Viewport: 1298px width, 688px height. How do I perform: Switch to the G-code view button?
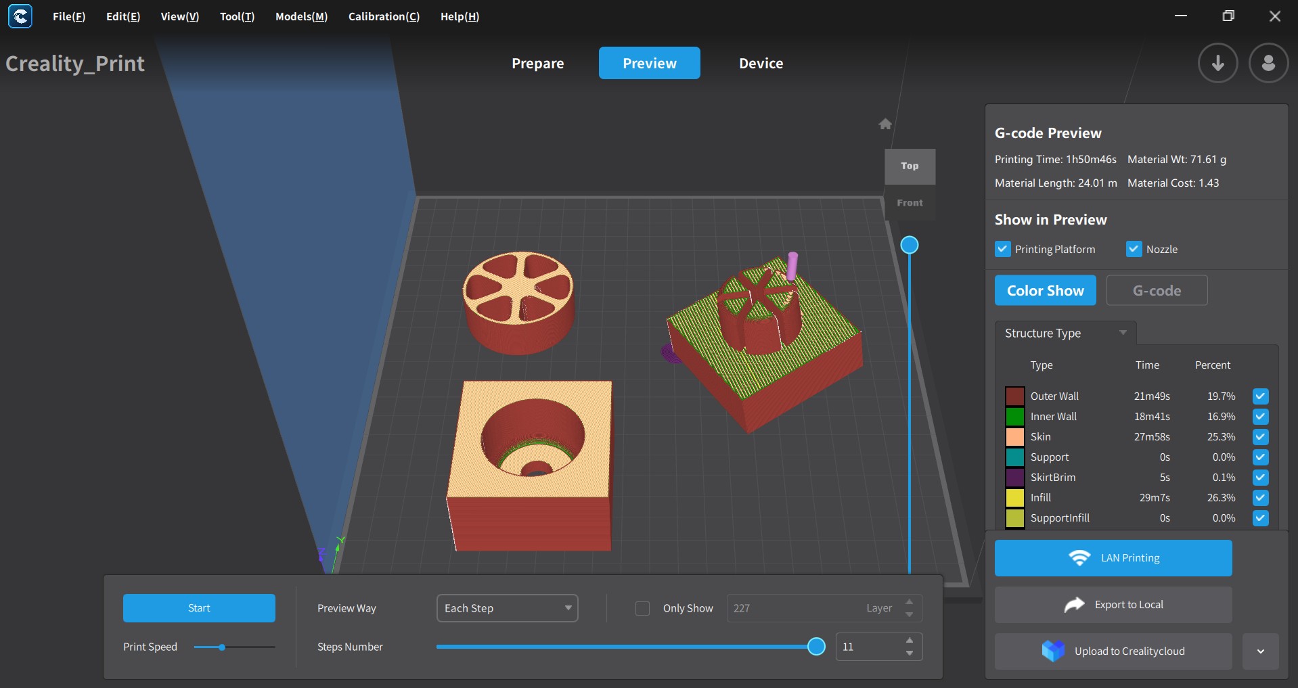[x=1157, y=290]
